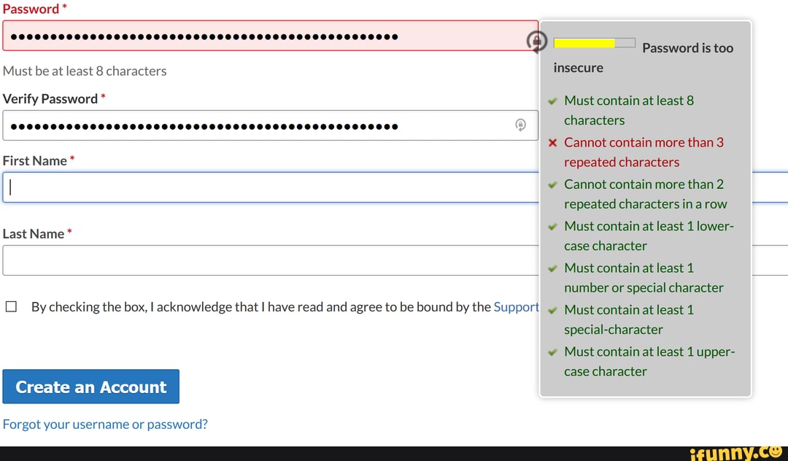Follow the Support hyperlink in the agreement text
The image size is (788, 461).
coord(517,306)
